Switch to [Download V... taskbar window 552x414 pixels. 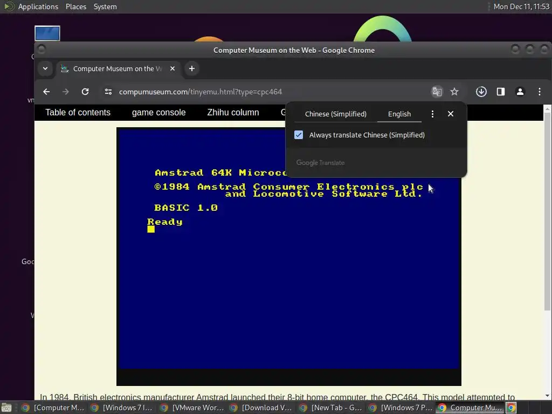pos(261,408)
